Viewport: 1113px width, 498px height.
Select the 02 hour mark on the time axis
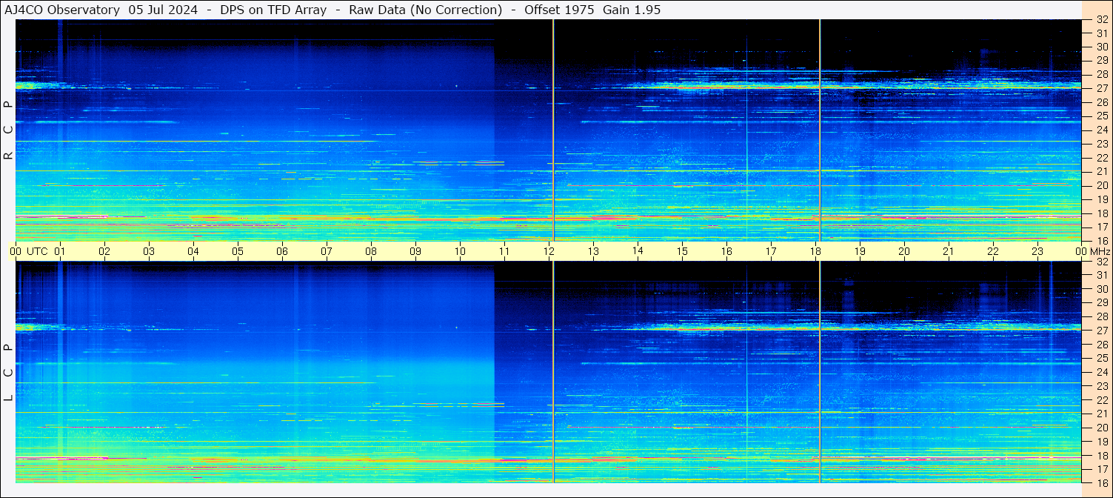pos(104,251)
